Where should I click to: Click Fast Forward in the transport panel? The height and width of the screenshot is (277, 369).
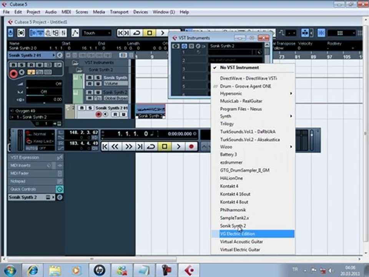click(x=128, y=147)
